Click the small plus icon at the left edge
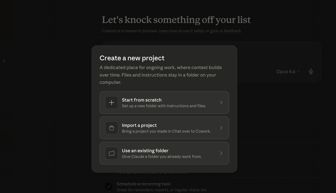Image resolution: width=336 pixels, height=193 pixels. point(4,61)
